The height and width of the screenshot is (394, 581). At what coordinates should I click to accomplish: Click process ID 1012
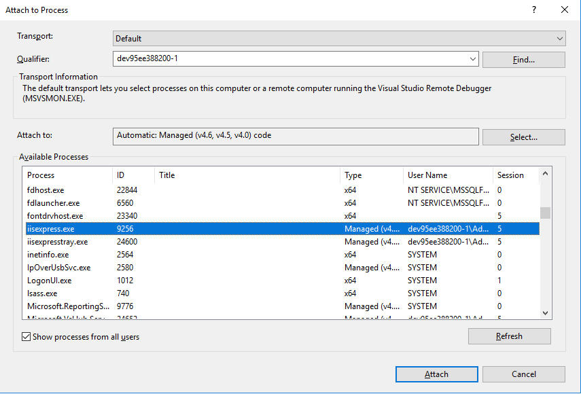pyautogui.click(x=125, y=281)
